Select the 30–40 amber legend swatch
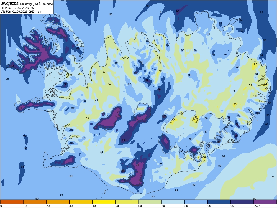 coord(81,202)
